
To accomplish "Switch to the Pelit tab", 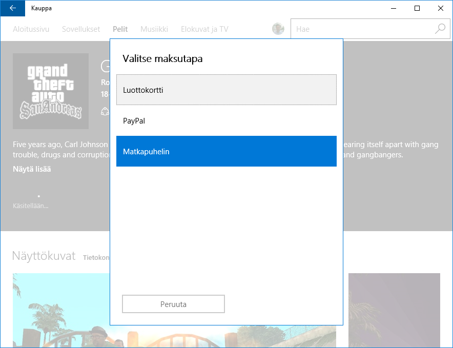I will pos(120,29).
